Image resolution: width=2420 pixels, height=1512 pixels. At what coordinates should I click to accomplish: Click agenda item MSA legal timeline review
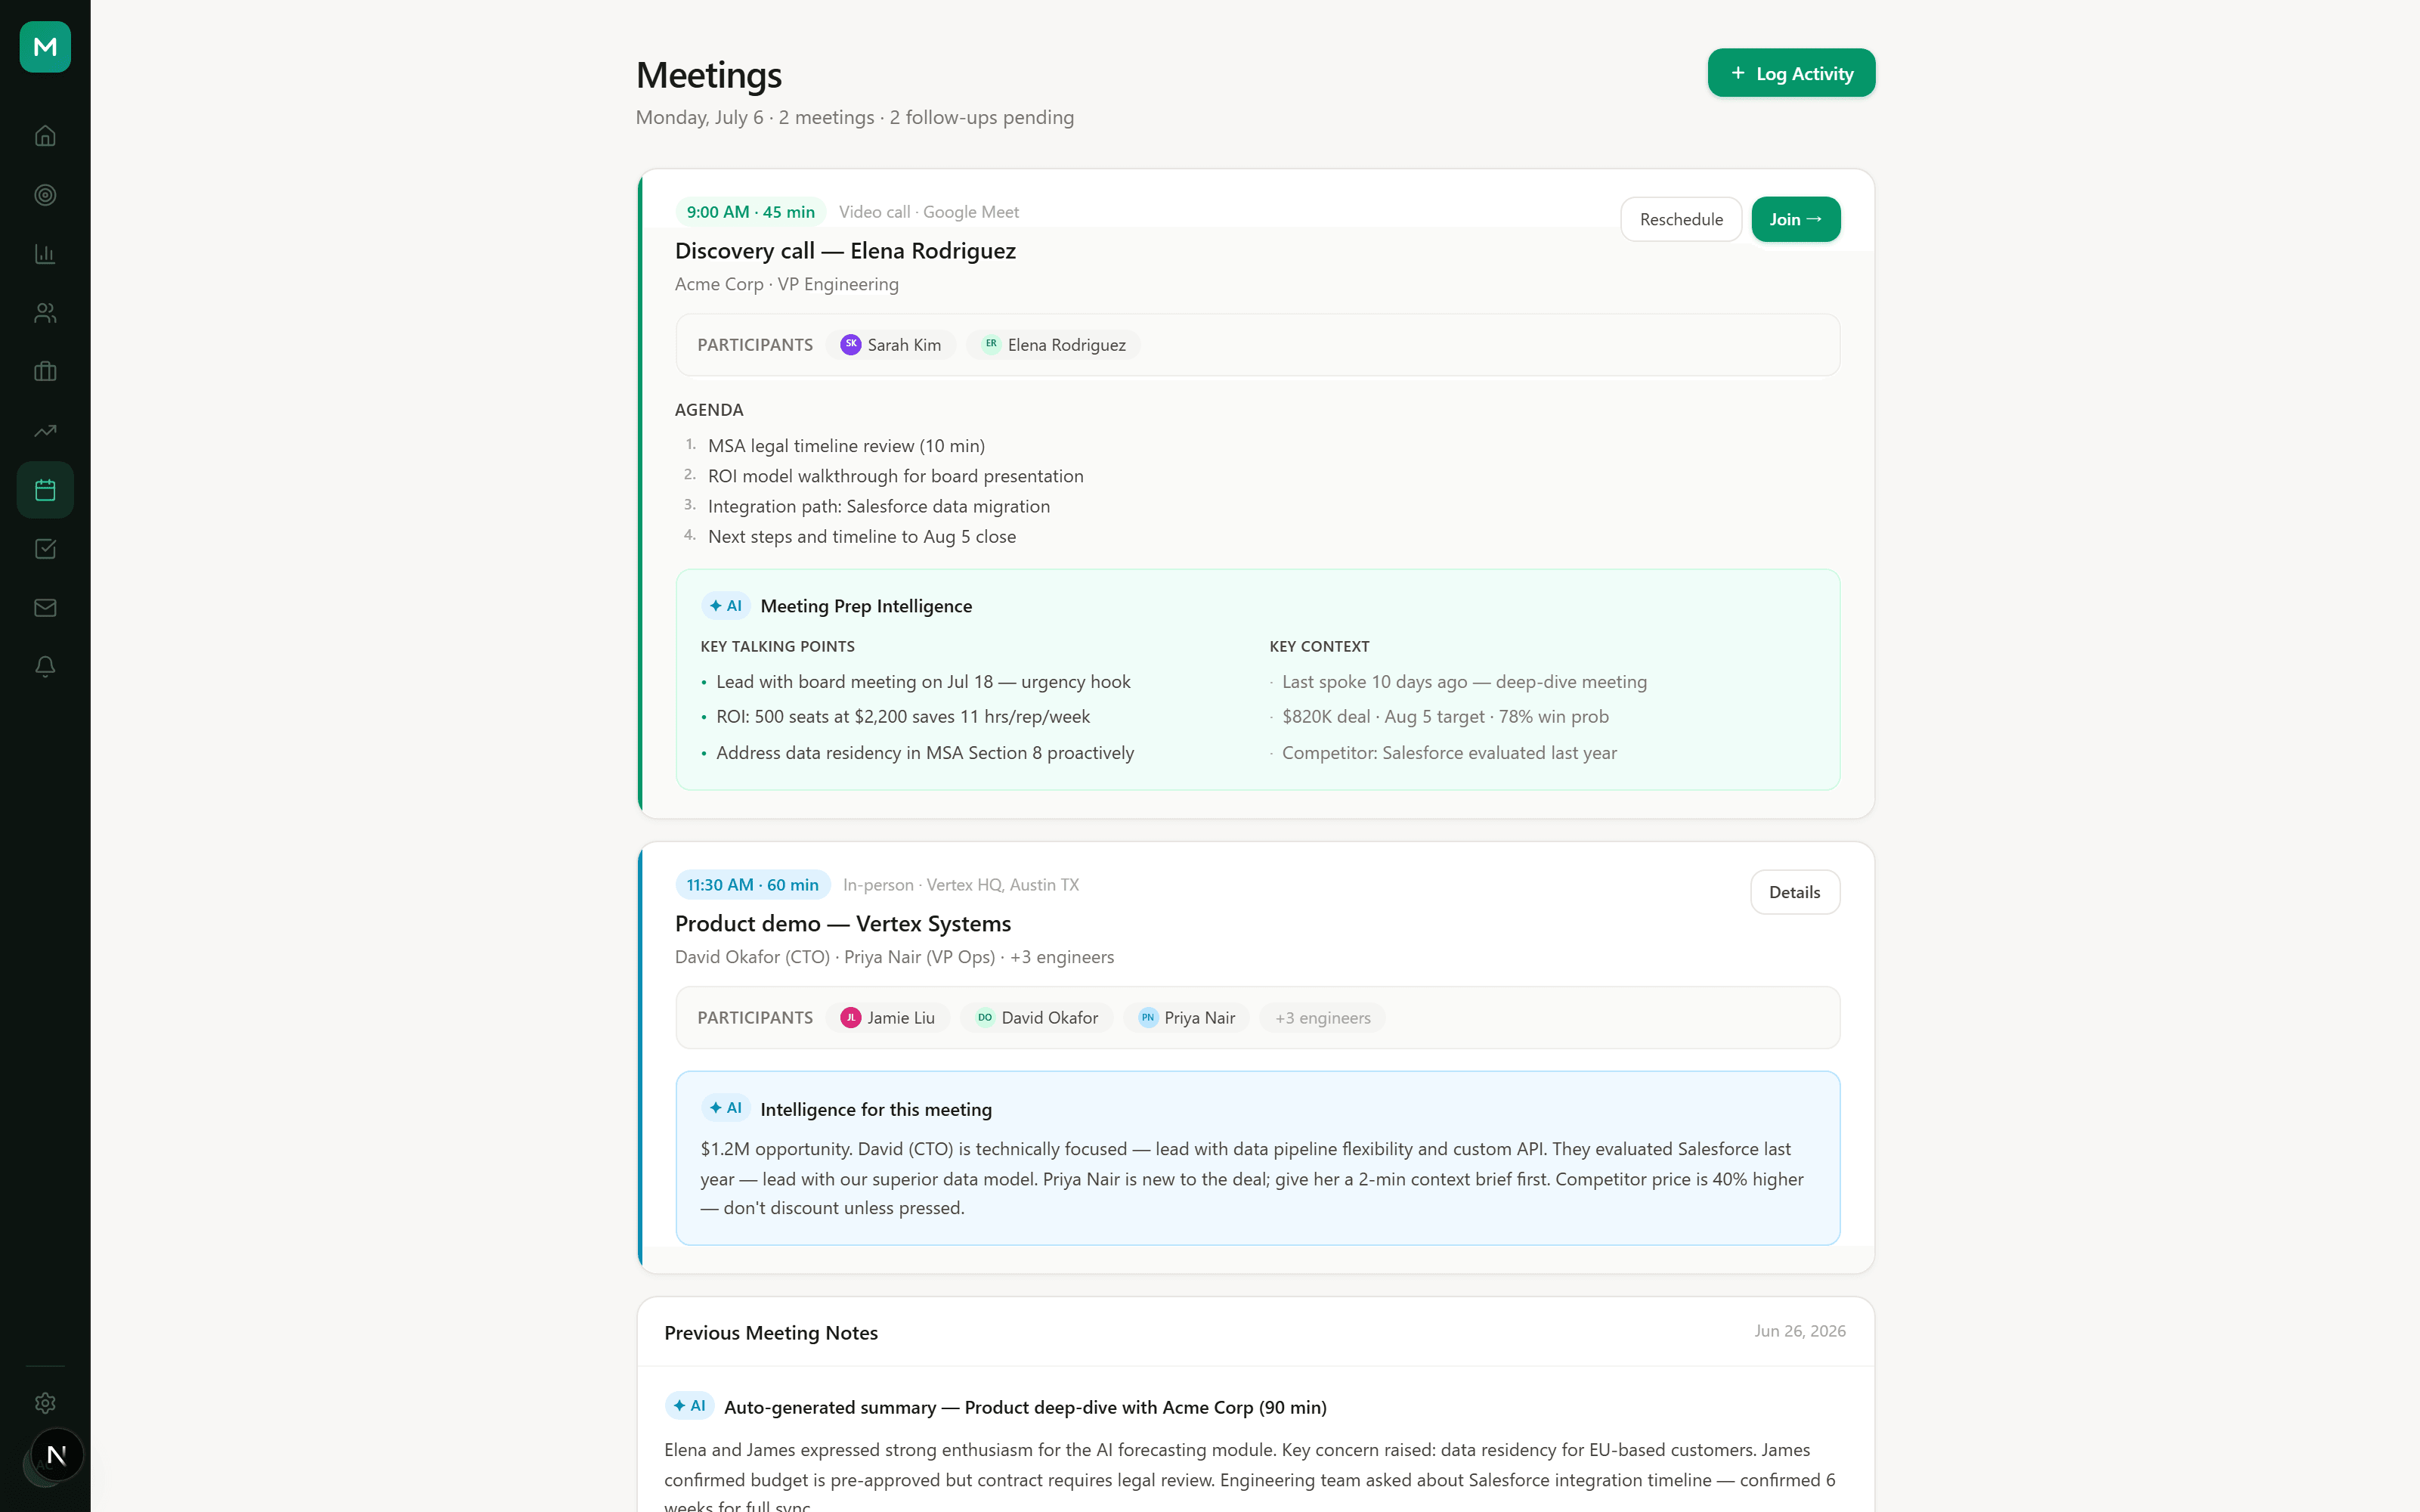846,446
